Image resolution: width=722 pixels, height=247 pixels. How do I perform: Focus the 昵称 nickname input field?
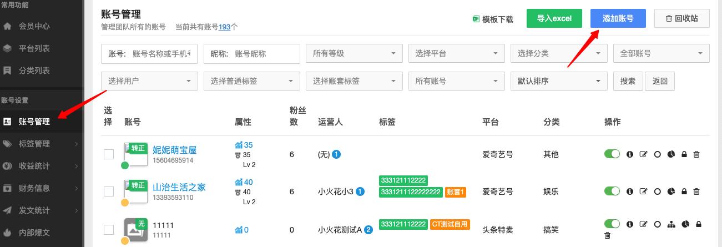[252, 54]
